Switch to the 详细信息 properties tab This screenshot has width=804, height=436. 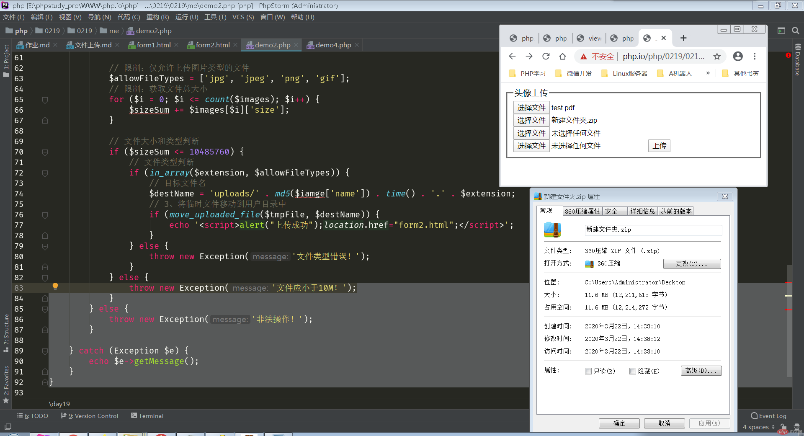click(x=642, y=211)
